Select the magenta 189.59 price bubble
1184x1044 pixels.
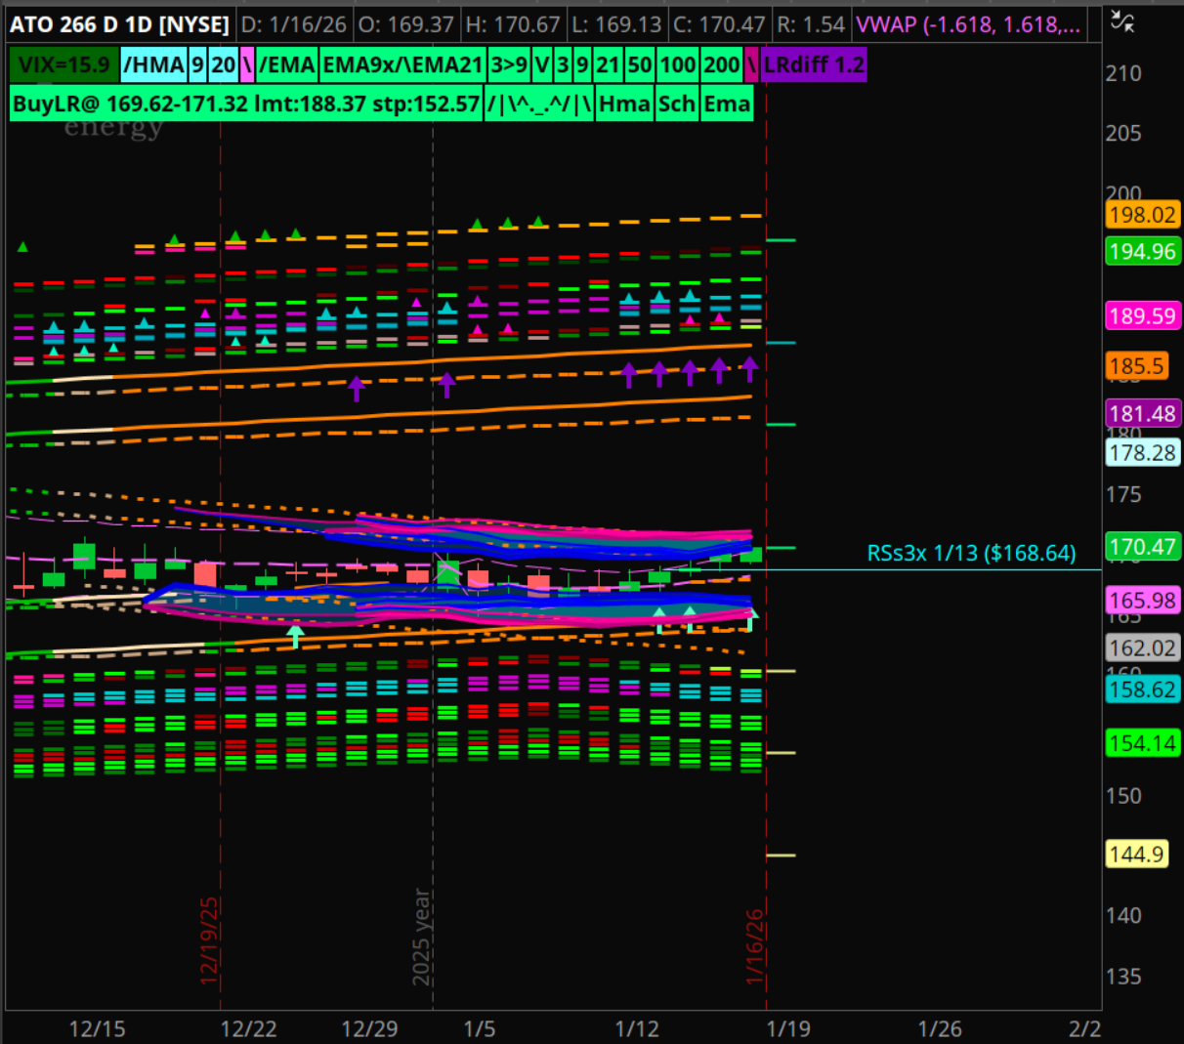pos(1142,316)
